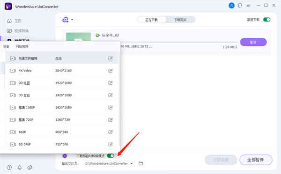This screenshot has width=281, height=174.
Task: Open the hamburger main menu
Action: [248, 6]
